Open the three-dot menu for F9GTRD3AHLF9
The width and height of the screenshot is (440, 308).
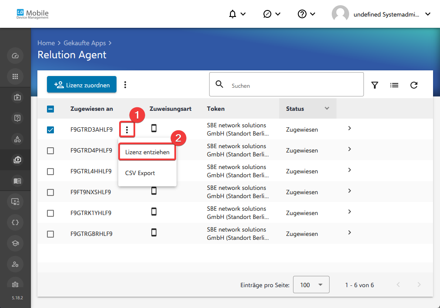[x=127, y=129]
